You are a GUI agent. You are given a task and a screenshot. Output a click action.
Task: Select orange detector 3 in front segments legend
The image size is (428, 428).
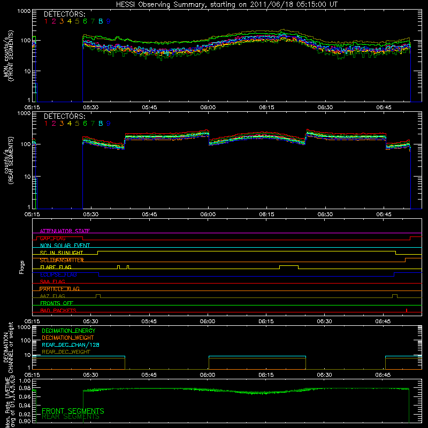click(62, 21)
